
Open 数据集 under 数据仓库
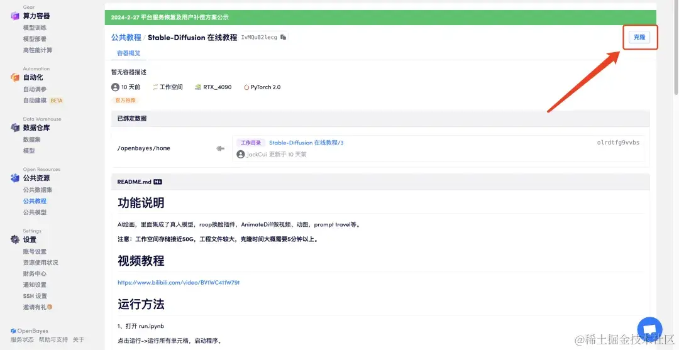tap(31, 139)
